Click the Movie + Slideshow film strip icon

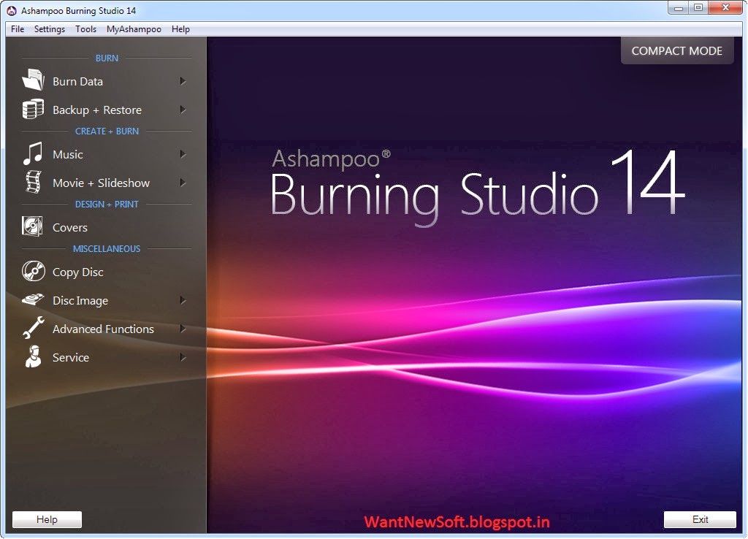tap(34, 182)
